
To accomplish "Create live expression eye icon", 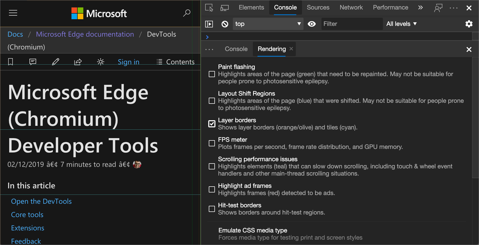I will (312, 24).
